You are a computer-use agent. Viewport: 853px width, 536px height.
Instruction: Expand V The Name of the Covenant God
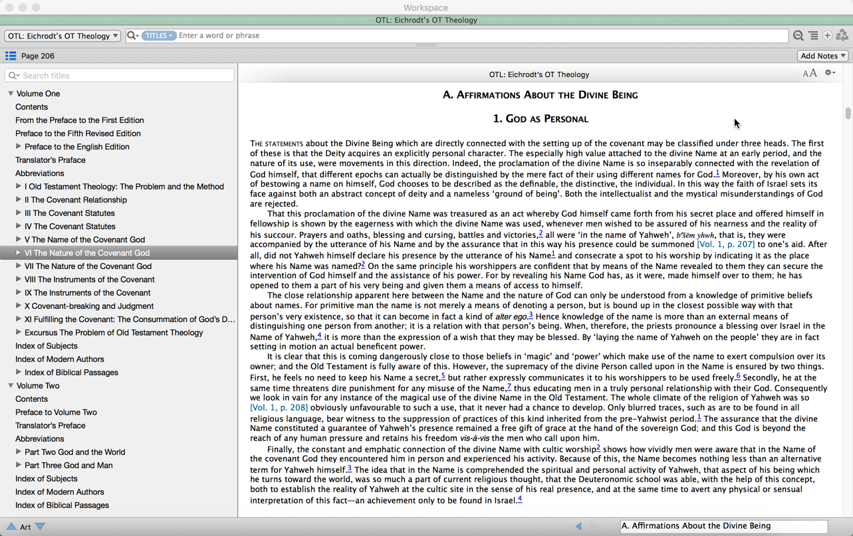[x=19, y=240]
